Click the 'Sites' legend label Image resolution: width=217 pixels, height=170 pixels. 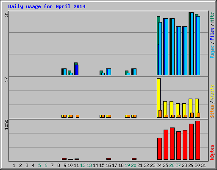tap(212, 111)
